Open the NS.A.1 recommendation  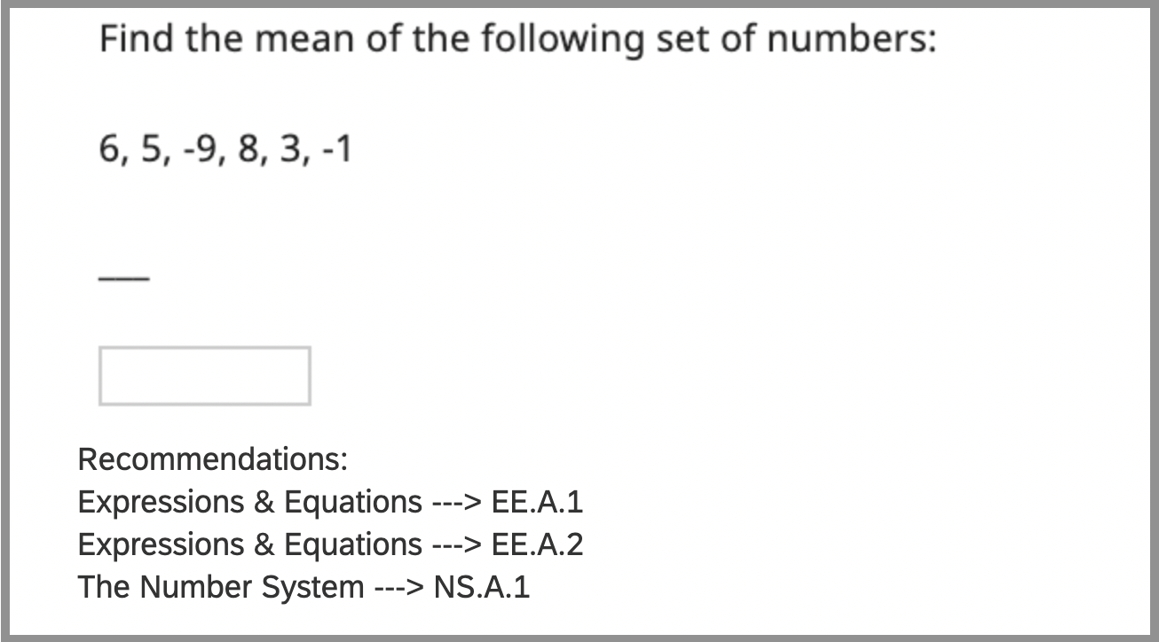482,587
